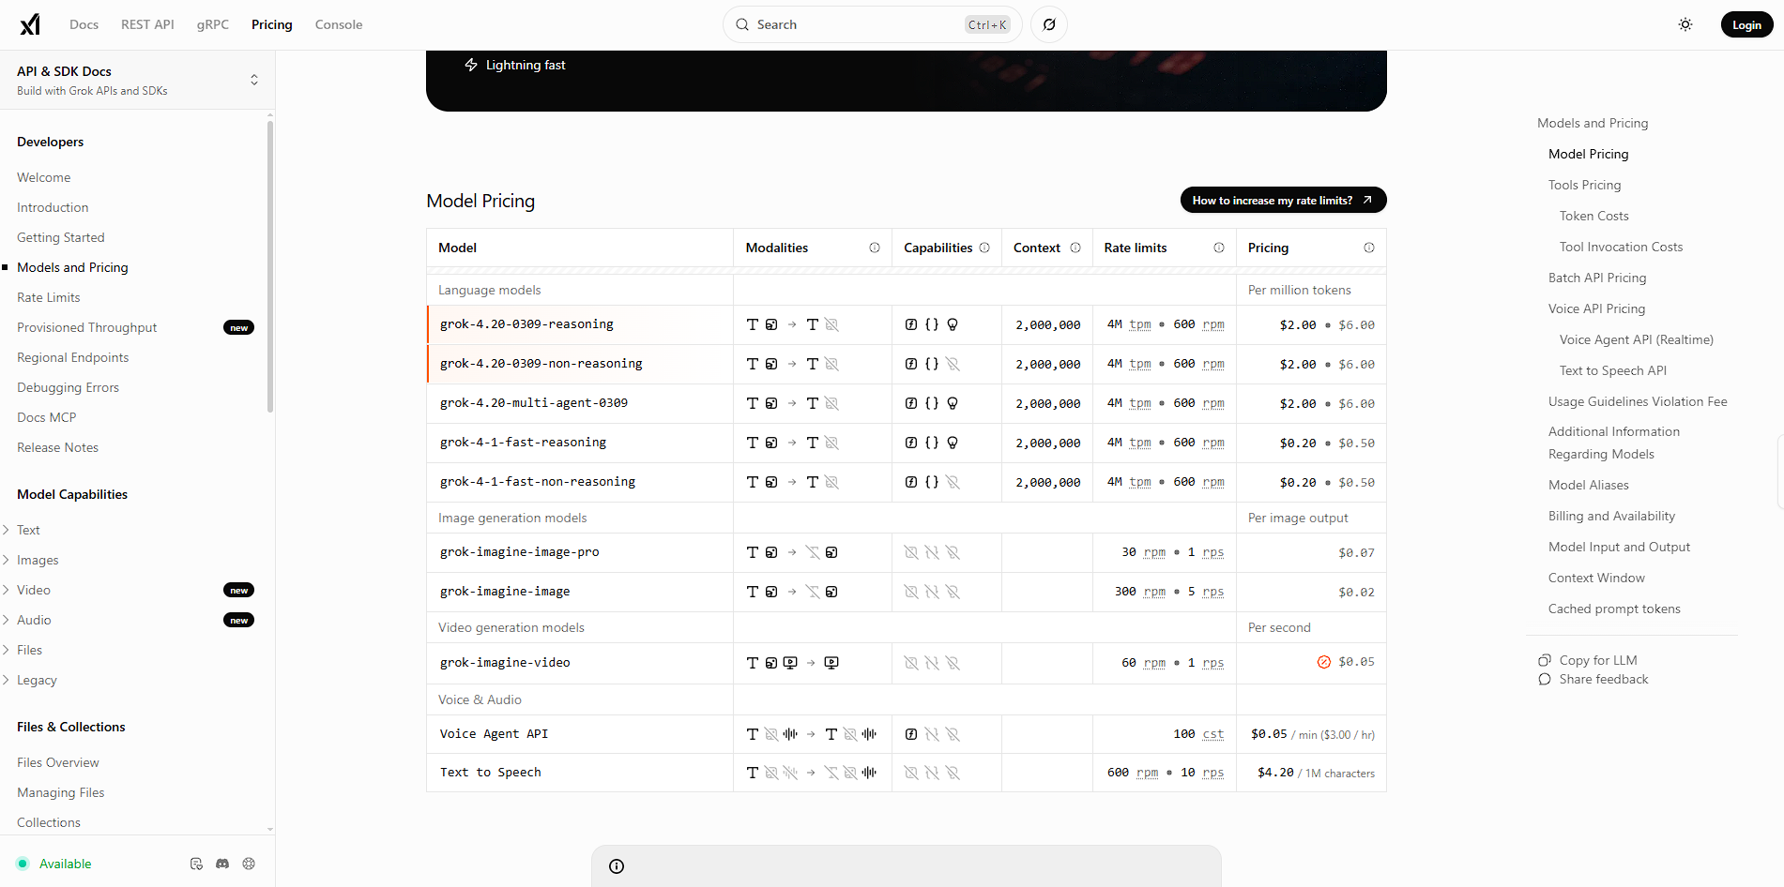The width and height of the screenshot is (1784, 887).
Task: Click the text input icon in grok-imagine-image row
Action: [x=753, y=592]
